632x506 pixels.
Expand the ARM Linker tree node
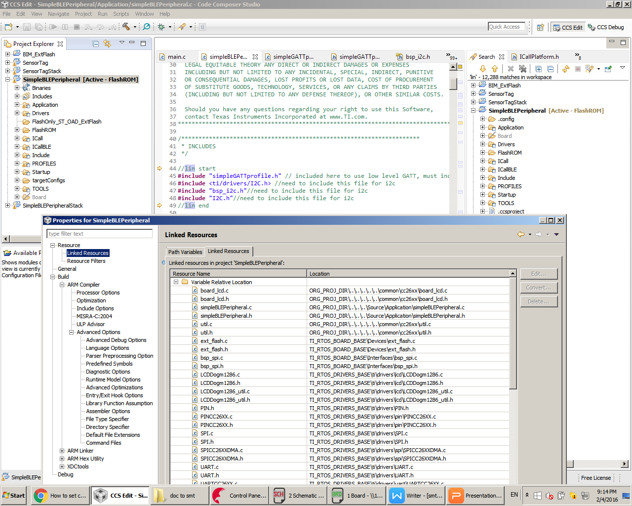[62, 451]
